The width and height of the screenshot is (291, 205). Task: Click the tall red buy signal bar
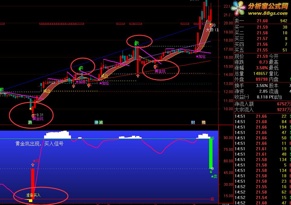coord(33,184)
